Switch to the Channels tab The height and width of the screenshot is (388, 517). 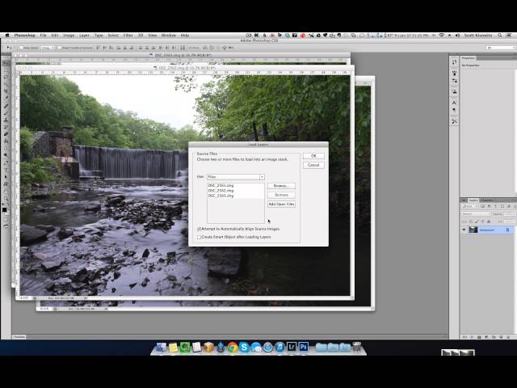point(486,200)
